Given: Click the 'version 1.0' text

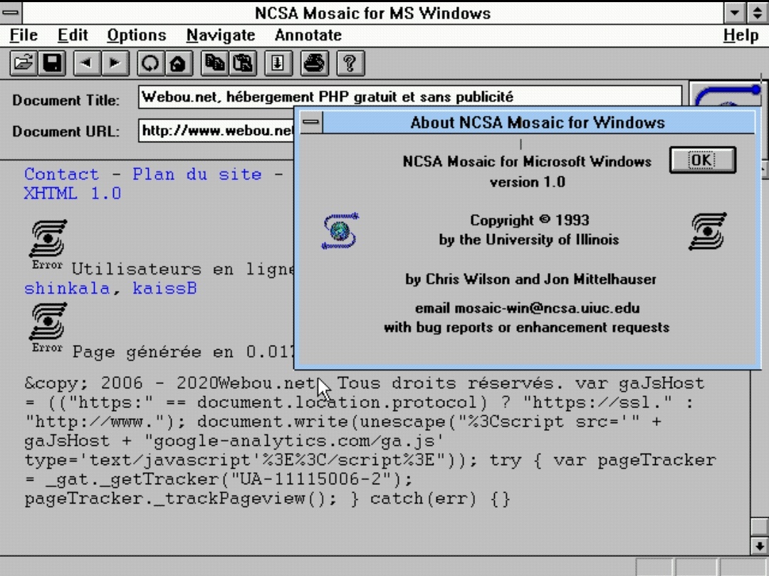Looking at the screenshot, I should [527, 182].
